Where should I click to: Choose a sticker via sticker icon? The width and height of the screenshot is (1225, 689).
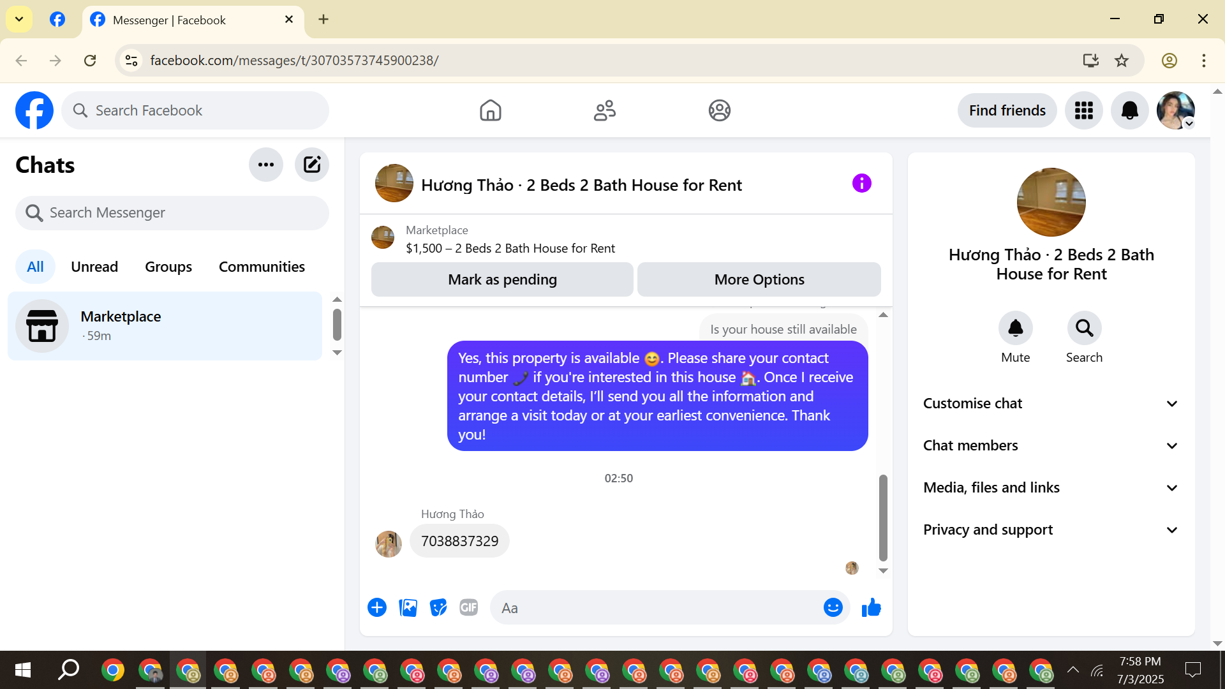point(438,608)
